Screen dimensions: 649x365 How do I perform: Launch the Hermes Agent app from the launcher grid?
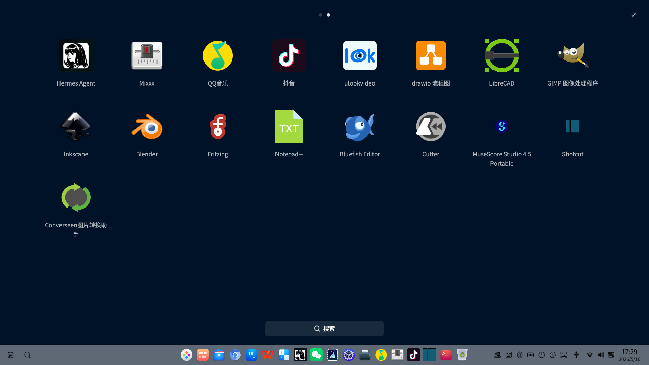click(76, 55)
